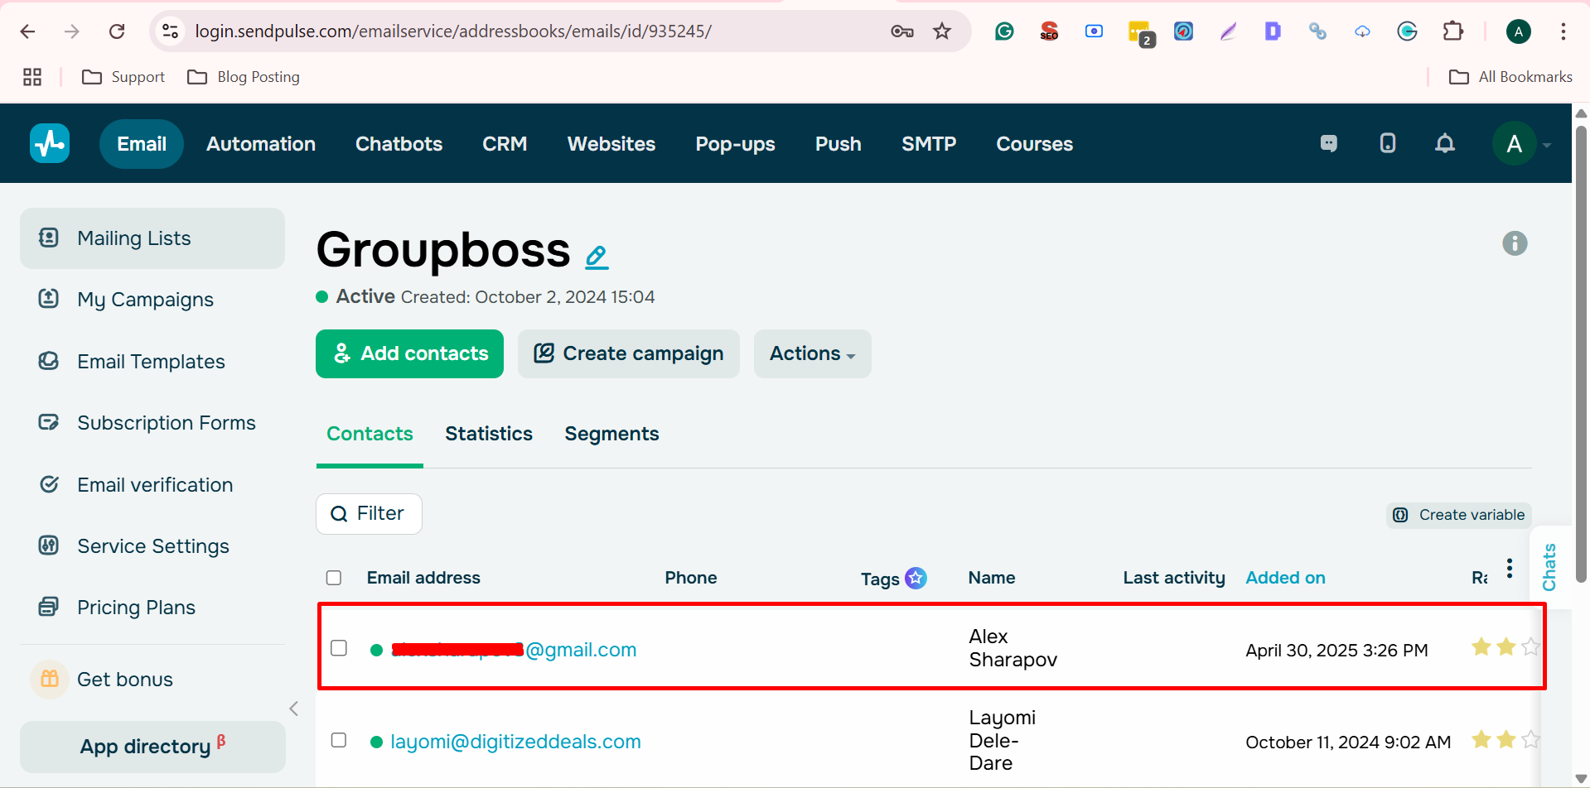Open the Support bookmarks folder
This screenshot has width=1590, height=788.
pos(123,77)
